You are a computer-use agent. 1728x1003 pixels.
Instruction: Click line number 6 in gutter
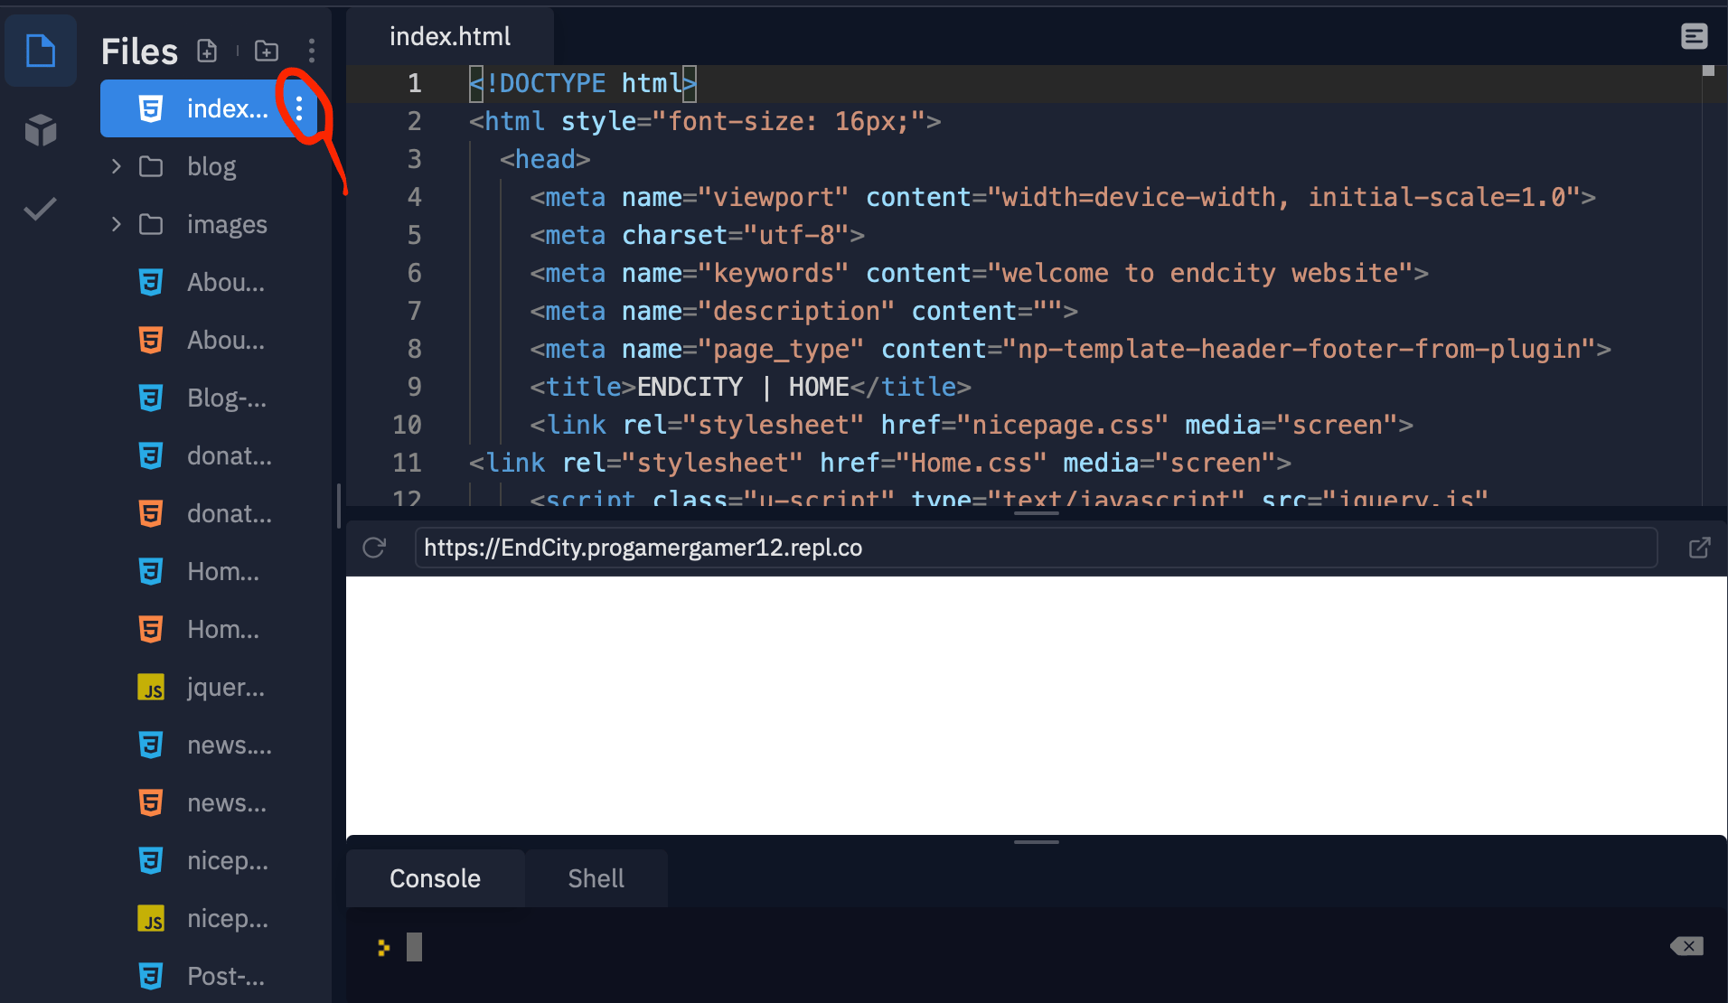[x=414, y=273]
